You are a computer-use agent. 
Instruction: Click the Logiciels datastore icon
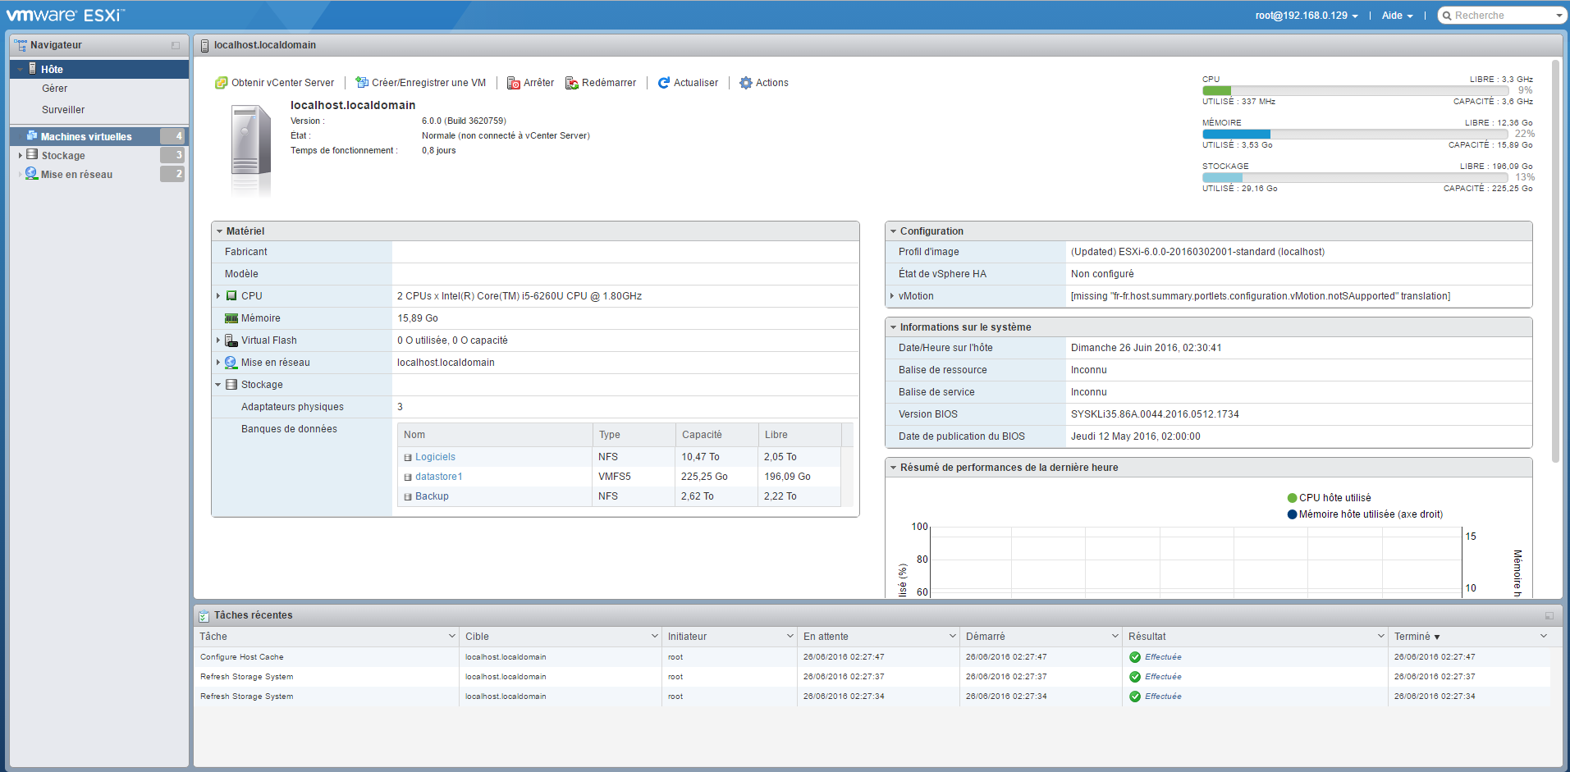408,458
